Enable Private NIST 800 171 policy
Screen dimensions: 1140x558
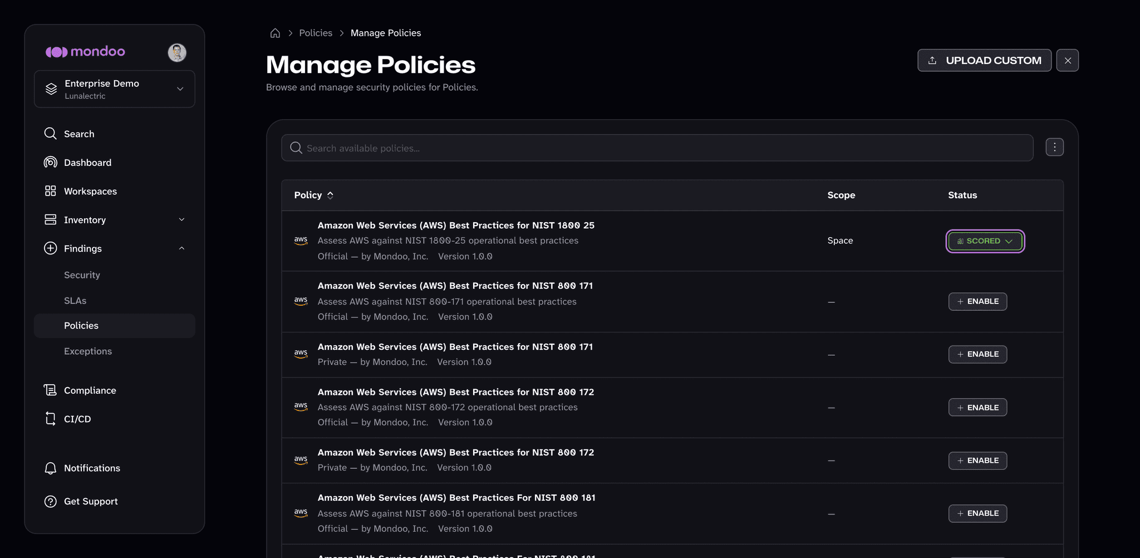977,354
